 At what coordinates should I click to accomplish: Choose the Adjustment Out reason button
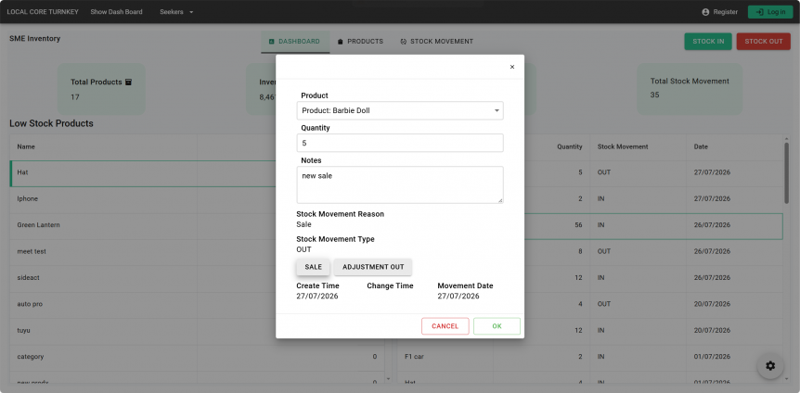click(373, 267)
